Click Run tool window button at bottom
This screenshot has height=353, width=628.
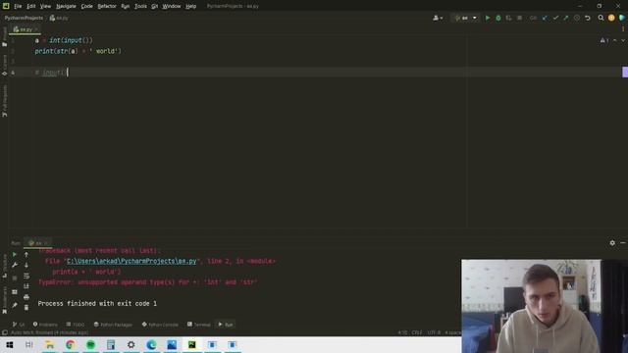pos(226,325)
